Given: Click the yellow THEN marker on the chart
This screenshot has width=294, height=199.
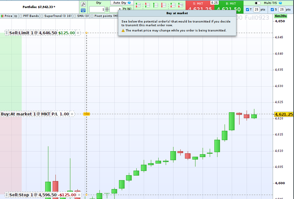Looking at the screenshot, I should [86, 114].
